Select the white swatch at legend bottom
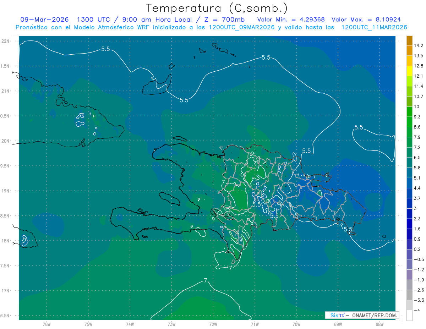This screenshot has height=329, width=426. [x=409, y=315]
